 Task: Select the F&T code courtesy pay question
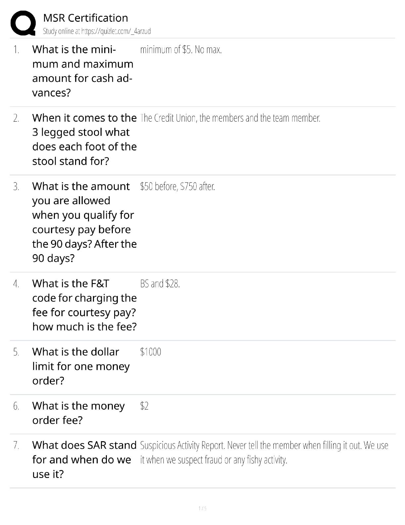click(84, 305)
